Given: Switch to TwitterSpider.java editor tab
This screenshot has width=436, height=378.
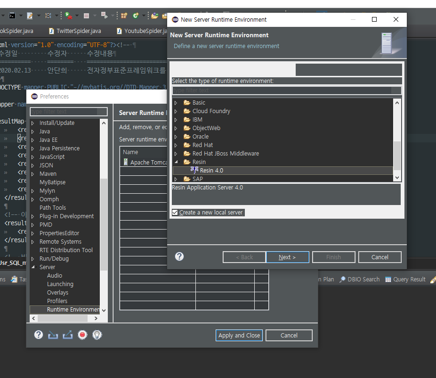Looking at the screenshot, I should click(x=78, y=31).
